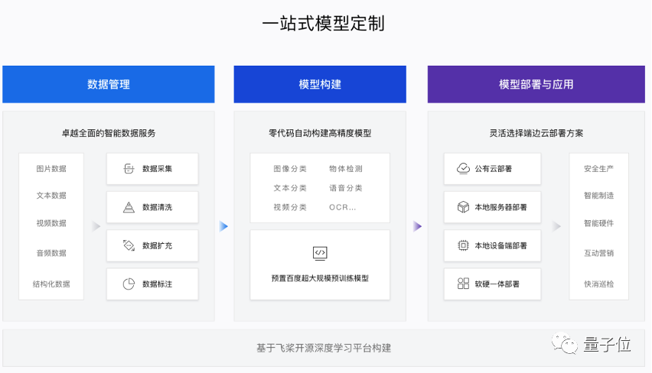Click the OCR... text
This screenshot has width=652, height=373.
(x=343, y=207)
